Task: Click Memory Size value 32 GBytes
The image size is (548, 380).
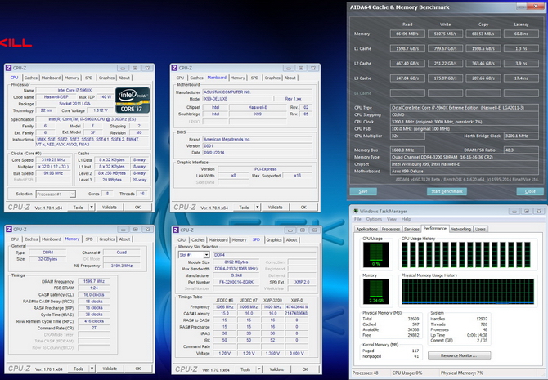Action: click(x=47, y=259)
